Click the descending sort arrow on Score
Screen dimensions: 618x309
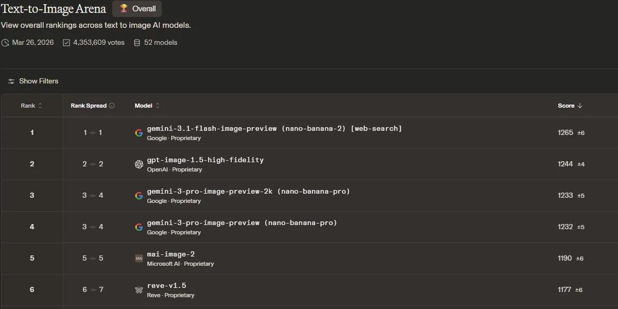579,106
